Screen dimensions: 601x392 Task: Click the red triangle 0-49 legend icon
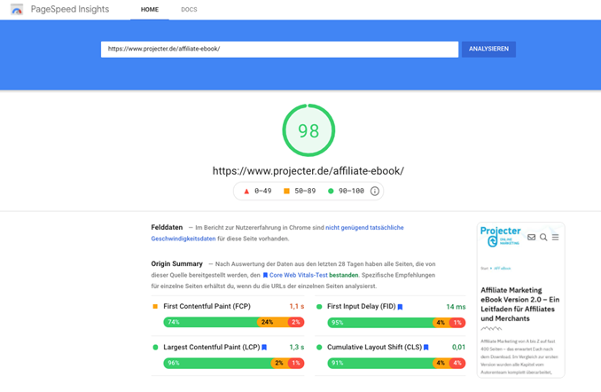(246, 191)
